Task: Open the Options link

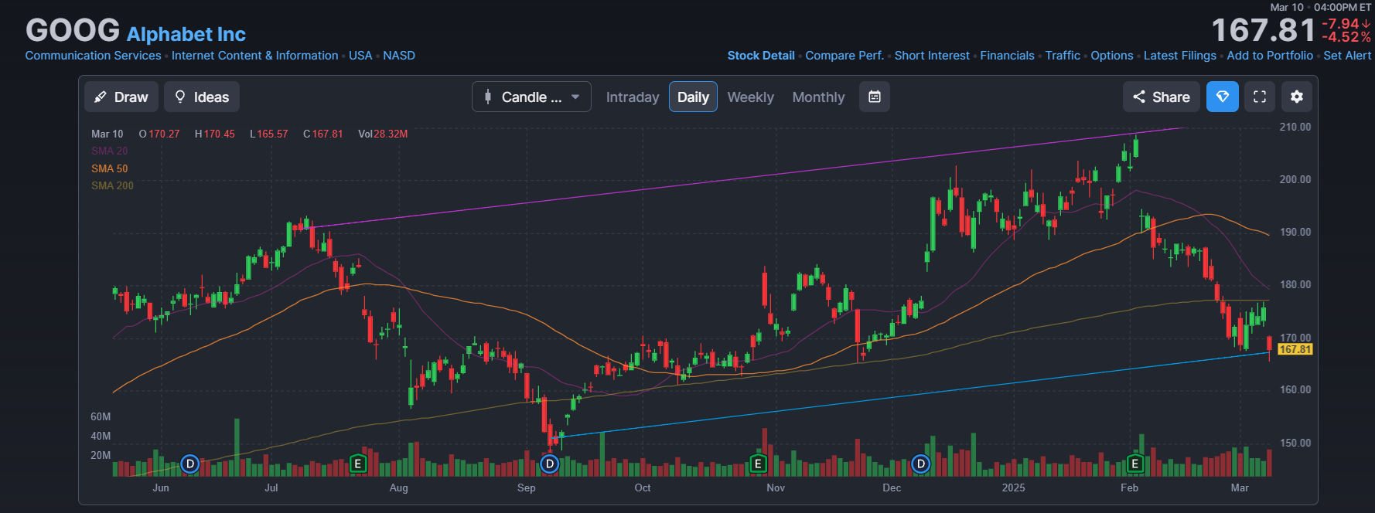Action: tap(1112, 56)
